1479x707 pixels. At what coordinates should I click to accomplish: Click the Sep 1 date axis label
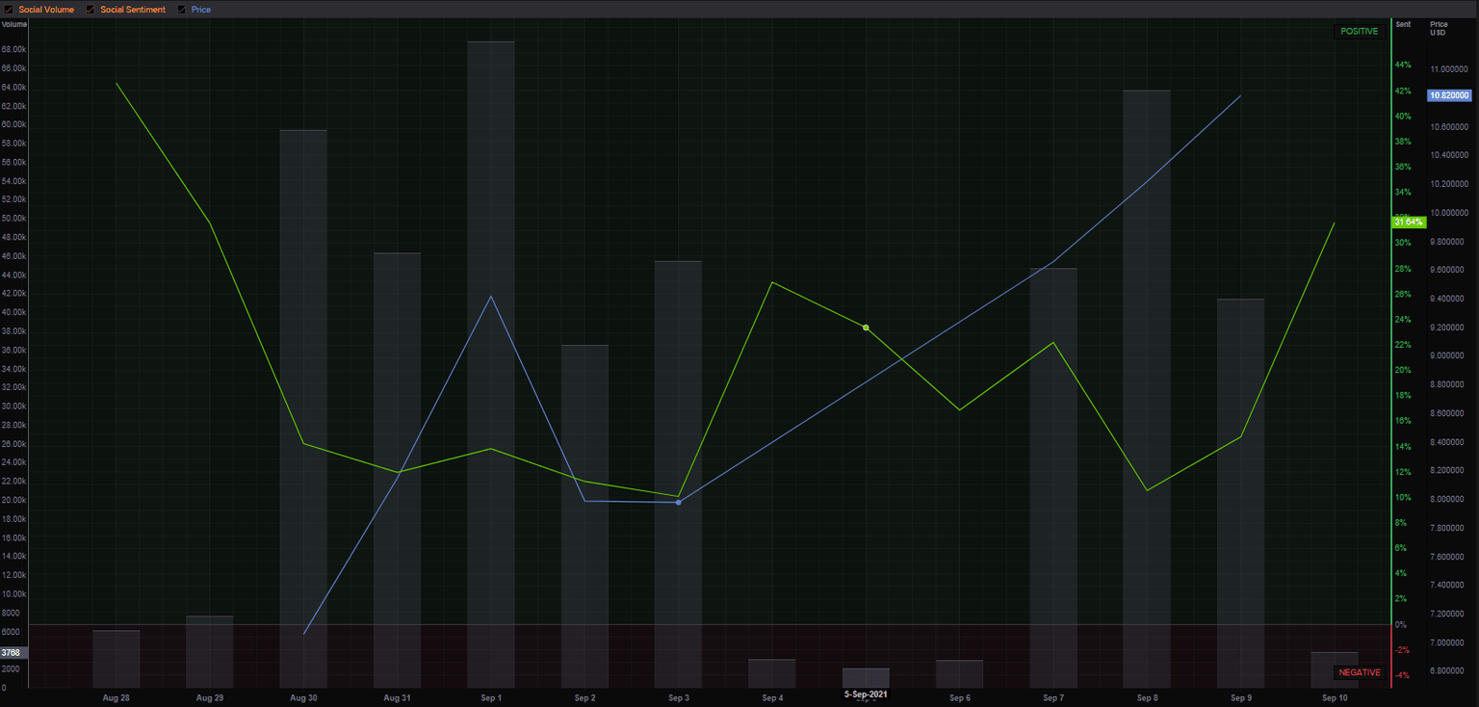click(x=491, y=697)
